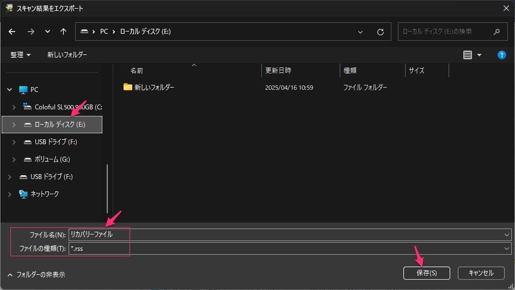The height and width of the screenshot is (290, 515).
Task: Go up one folder level
Action: click(x=63, y=32)
